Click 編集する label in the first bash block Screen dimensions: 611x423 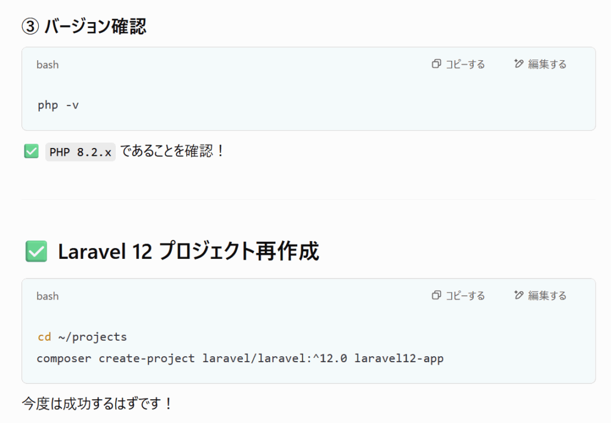(x=547, y=64)
